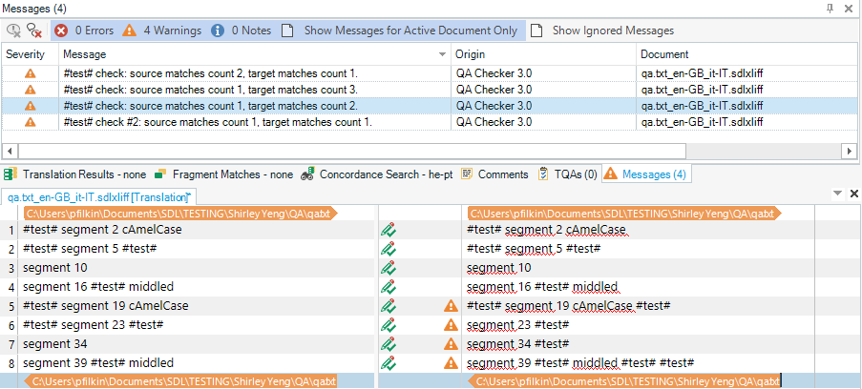Screen dimensions: 862x389
Task: Click right arrow of messages horizontal scrollbar
Action: point(850,151)
